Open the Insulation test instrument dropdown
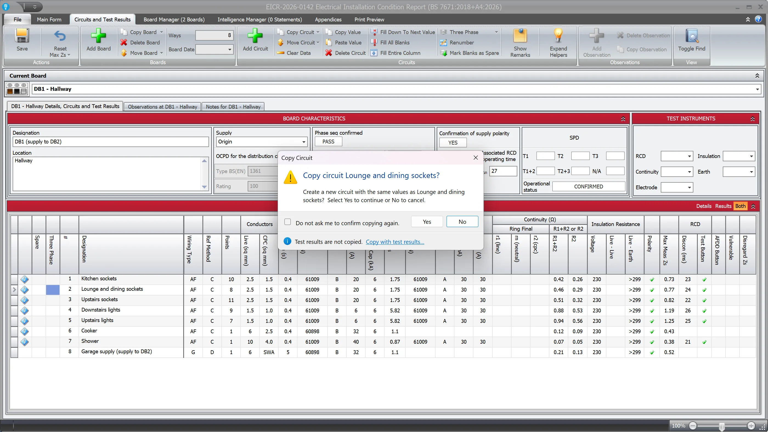This screenshot has height=432, width=768. click(x=751, y=156)
